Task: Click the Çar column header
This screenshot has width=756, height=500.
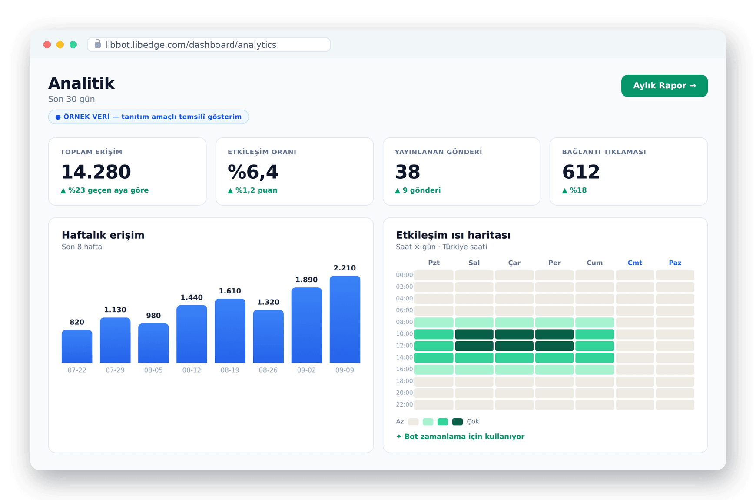Action: [514, 263]
